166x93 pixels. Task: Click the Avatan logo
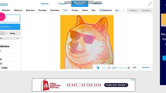coord(4,4)
